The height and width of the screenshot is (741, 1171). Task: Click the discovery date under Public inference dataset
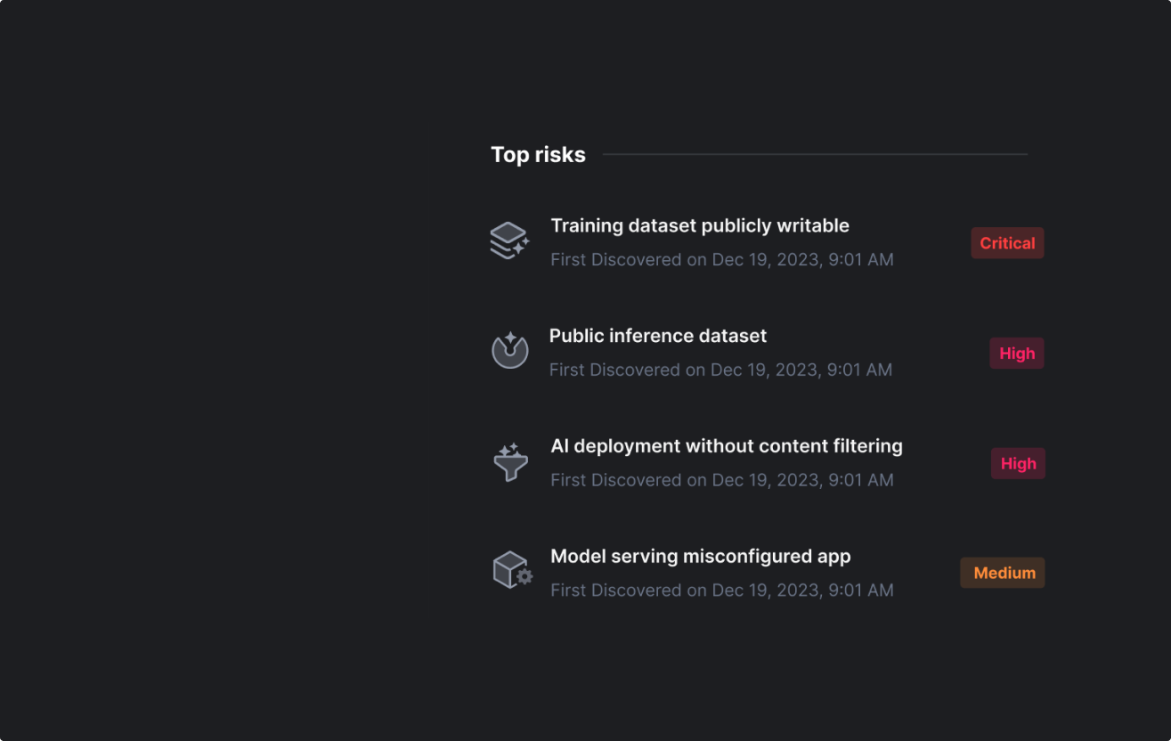(x=721, y=369)
